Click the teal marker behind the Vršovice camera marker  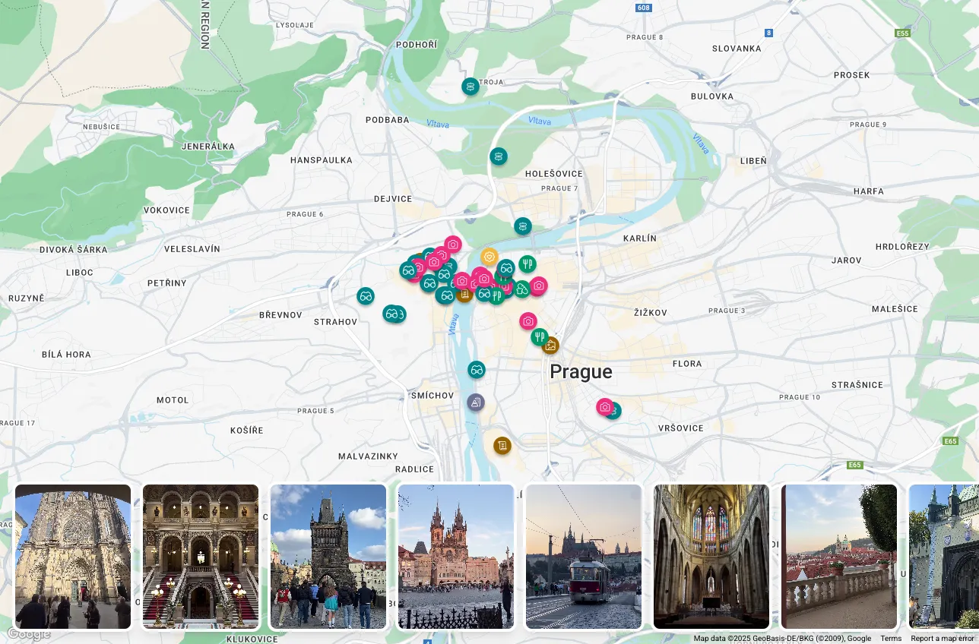click(615, 411)
